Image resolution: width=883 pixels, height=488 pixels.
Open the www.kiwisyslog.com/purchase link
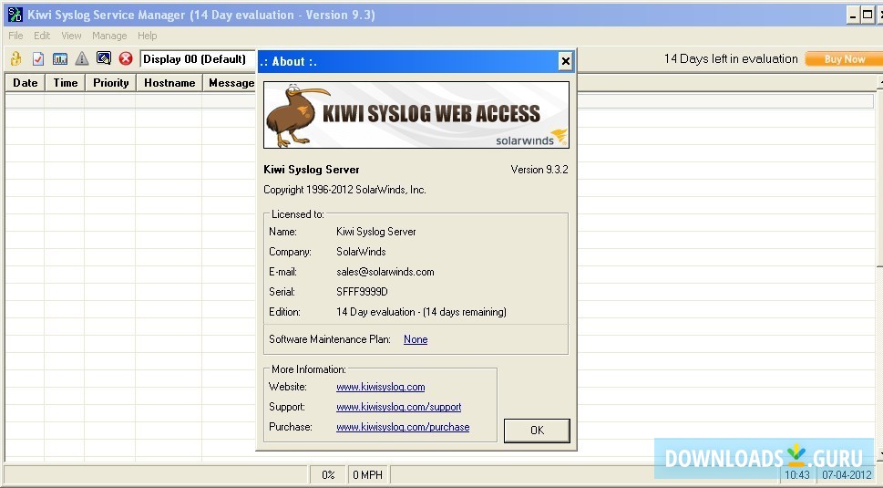[x=403, y=427]
